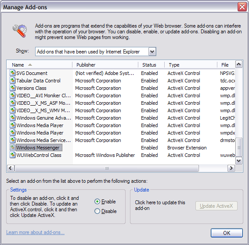Click the Browser Extension type cell
Viewport: 249px width, 245px height.
[187, 148]
